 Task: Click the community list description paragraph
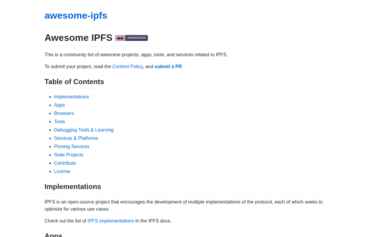[x=136, y=55]
